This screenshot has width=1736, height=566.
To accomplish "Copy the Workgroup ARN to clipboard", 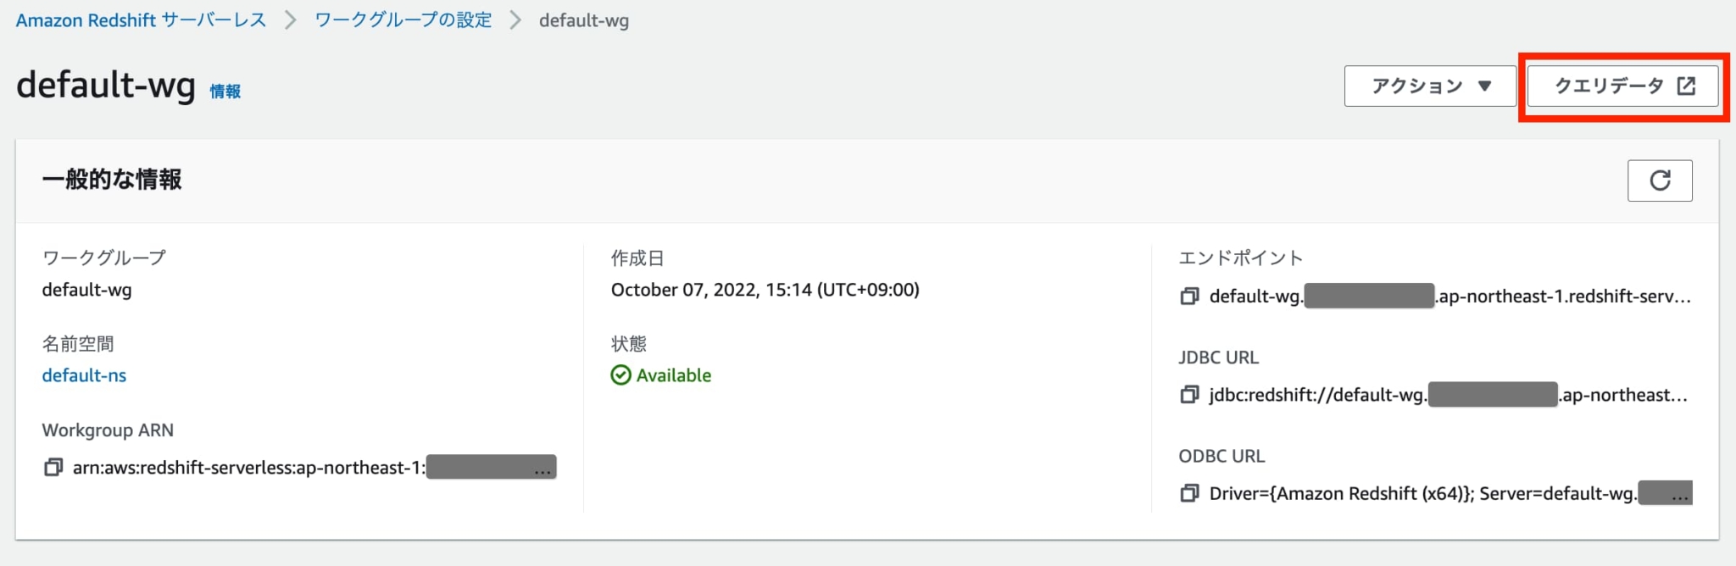I will point(53,468).
